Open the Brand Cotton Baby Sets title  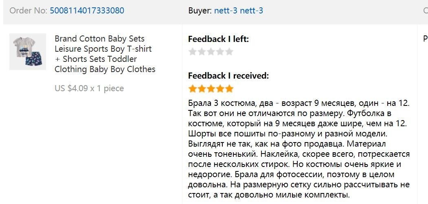(105, 54)
